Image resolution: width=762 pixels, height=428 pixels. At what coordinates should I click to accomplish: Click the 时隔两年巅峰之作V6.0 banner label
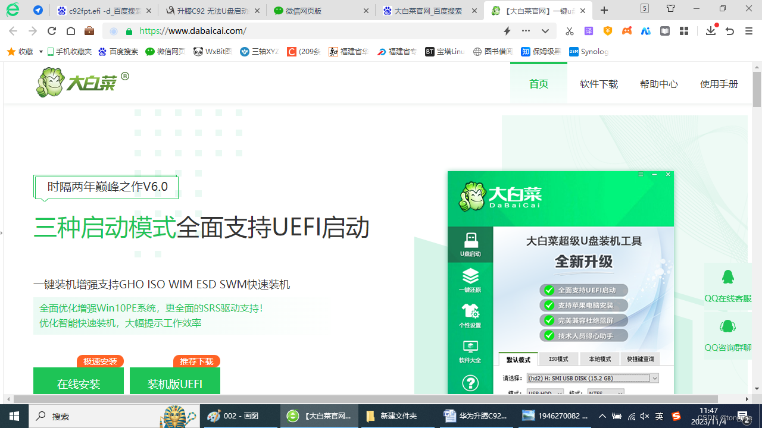106,187
